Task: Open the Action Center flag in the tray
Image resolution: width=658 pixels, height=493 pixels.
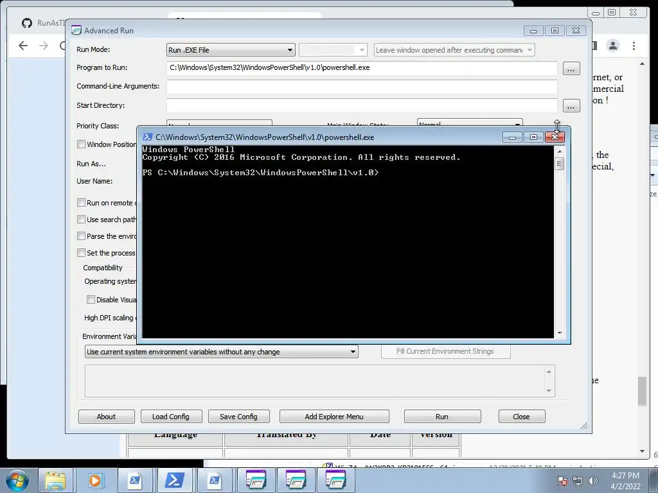Action: (562, 481)
